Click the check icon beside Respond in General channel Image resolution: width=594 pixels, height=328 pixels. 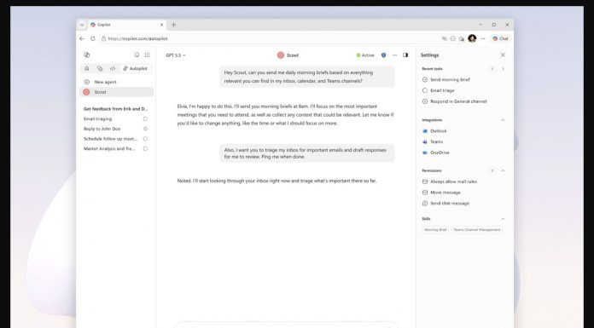click(x=425, y=101)
